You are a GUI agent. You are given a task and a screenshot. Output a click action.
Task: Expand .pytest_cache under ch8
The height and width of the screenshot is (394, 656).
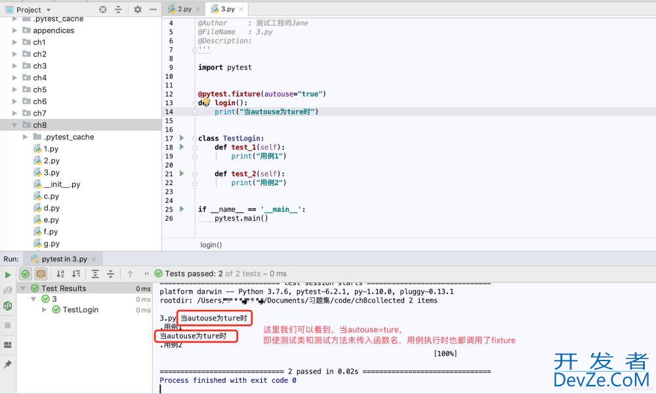(x=25, y=137)
